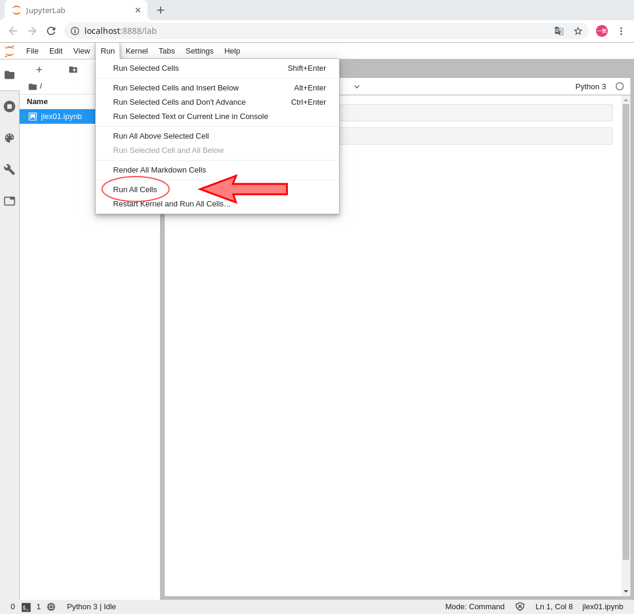The height and width of the screenshot is (614, 634).
Task: Click the bookmark star in address bar
Action: pos(577,31)
